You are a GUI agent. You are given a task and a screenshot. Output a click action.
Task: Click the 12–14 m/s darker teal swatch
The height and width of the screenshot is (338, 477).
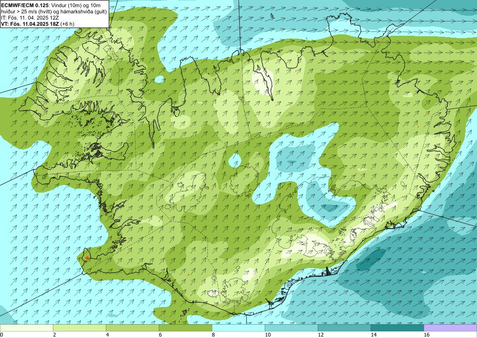click(x=344, y=328)
